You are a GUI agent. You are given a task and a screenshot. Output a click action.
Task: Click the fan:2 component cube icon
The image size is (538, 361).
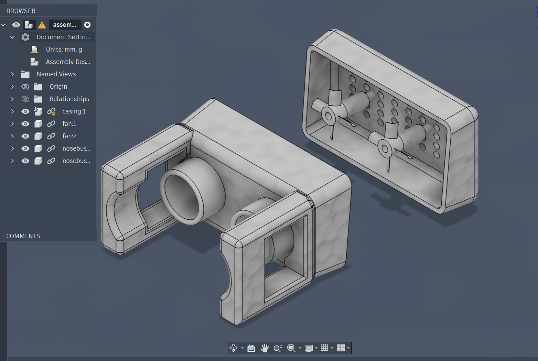38,136
